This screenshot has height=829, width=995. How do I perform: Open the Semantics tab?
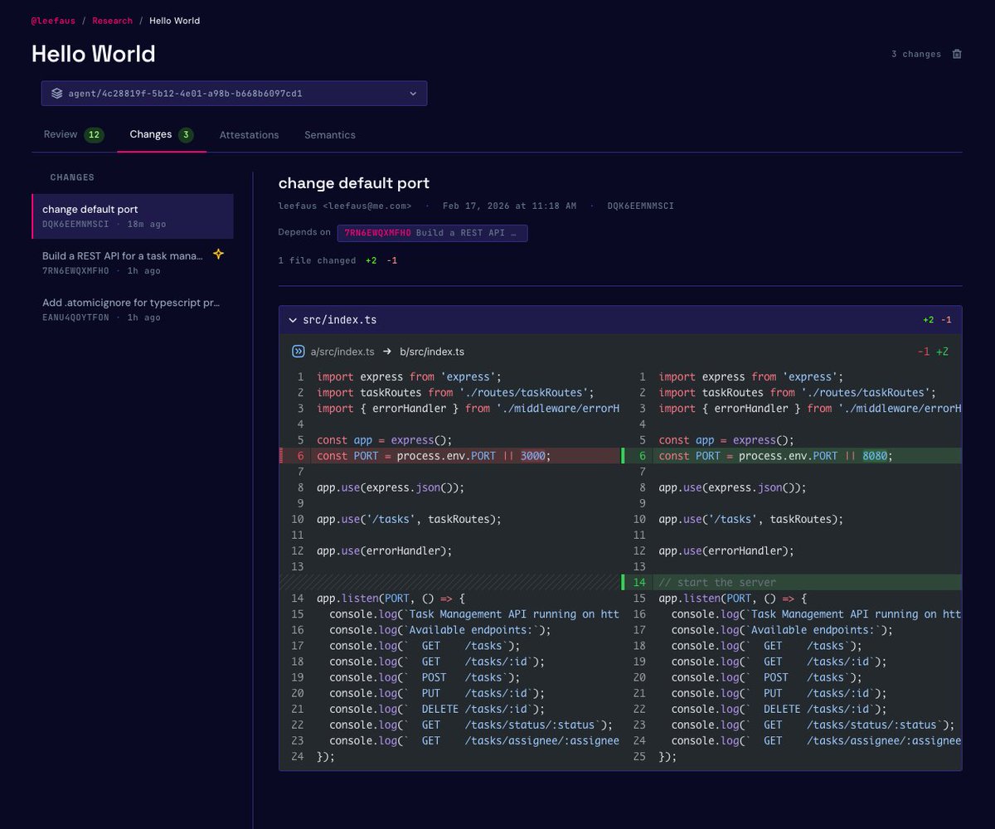pyautogui.click(x=330, y=134)
